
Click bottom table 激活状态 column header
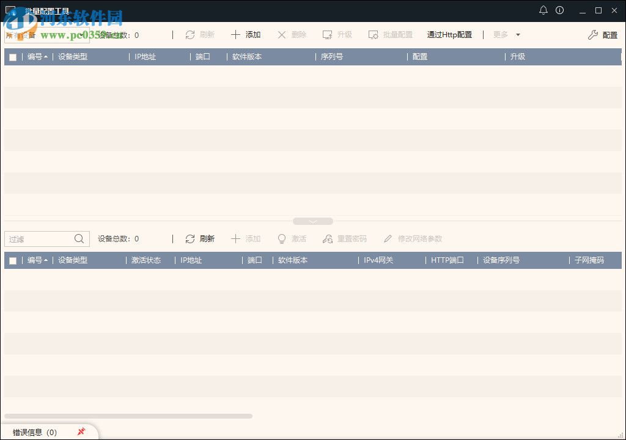[146, 260]
